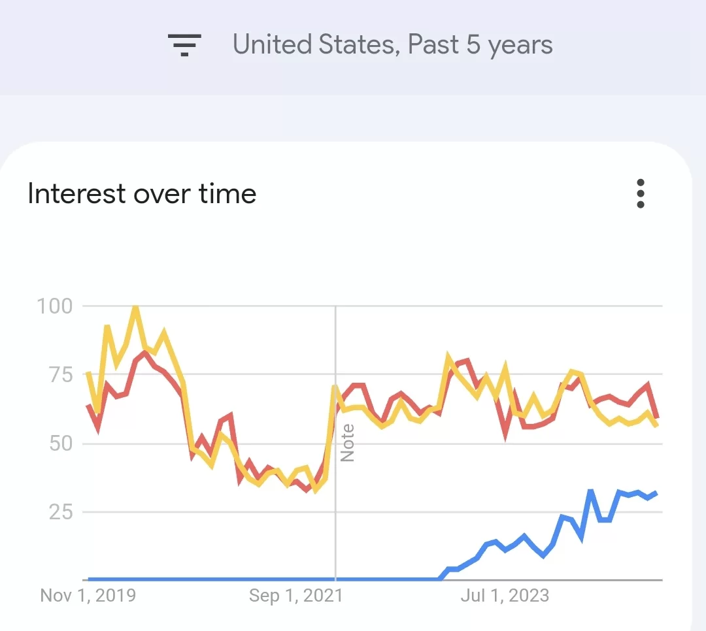706x631 pixels.
Task: Click the 75 value on the y-axis
Action: coord(61,374)
